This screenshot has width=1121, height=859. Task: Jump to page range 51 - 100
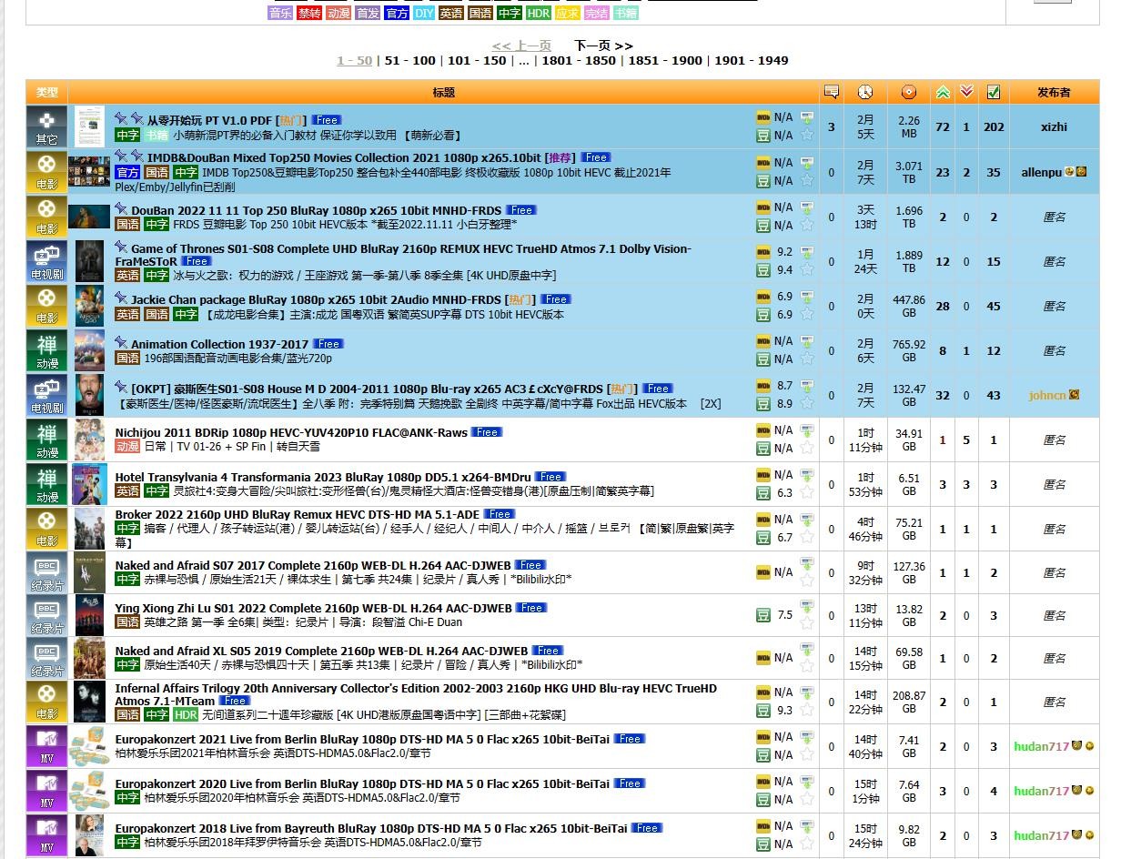409,60
